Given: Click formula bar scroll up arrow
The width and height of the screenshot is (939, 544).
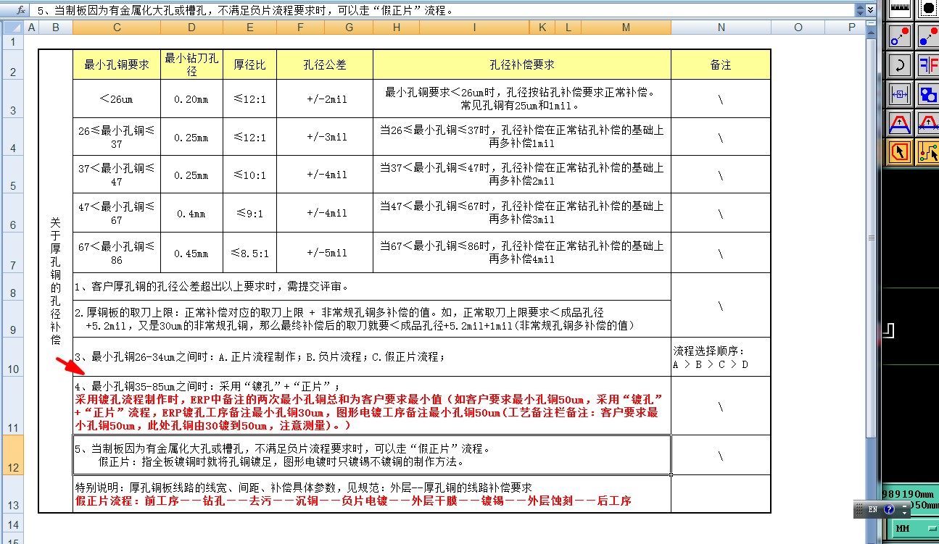Looking at the screenshot, I should [860, 7].
